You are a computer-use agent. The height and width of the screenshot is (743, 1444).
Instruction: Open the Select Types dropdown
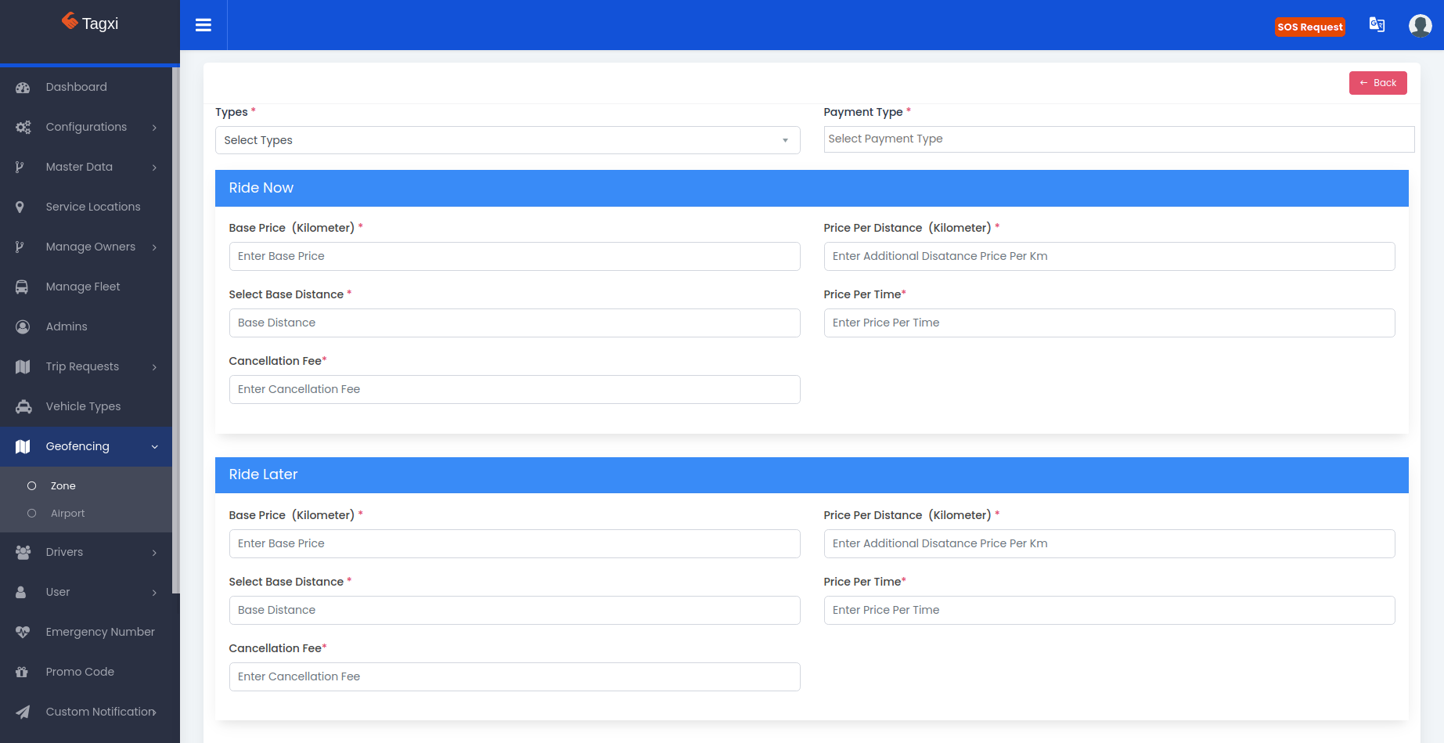pyautogui.click(x=507, y=140)
